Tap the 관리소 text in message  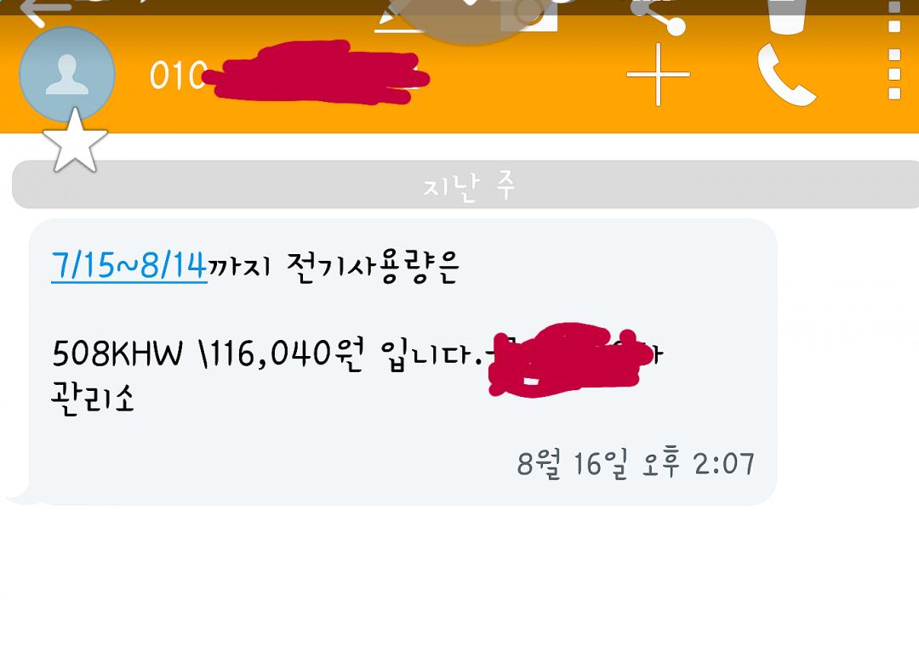tap(93, 398)
